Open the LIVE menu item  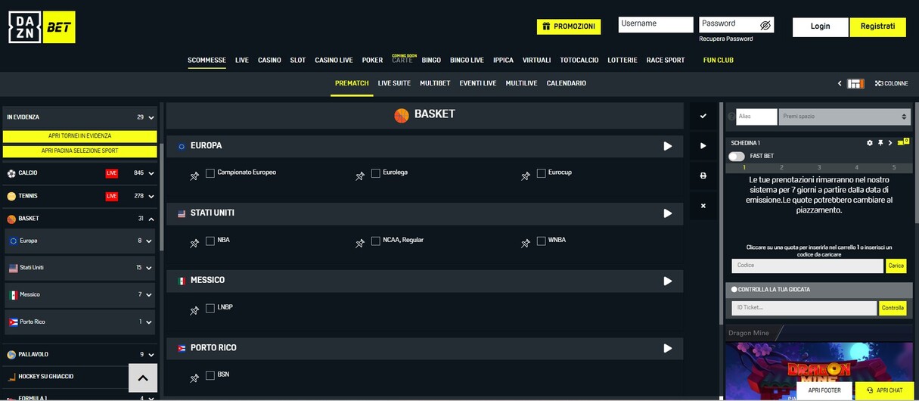242,60
